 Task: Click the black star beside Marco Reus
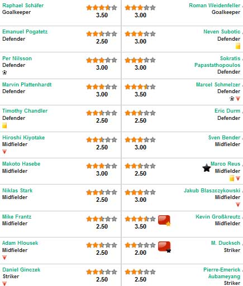coord(207,168)
